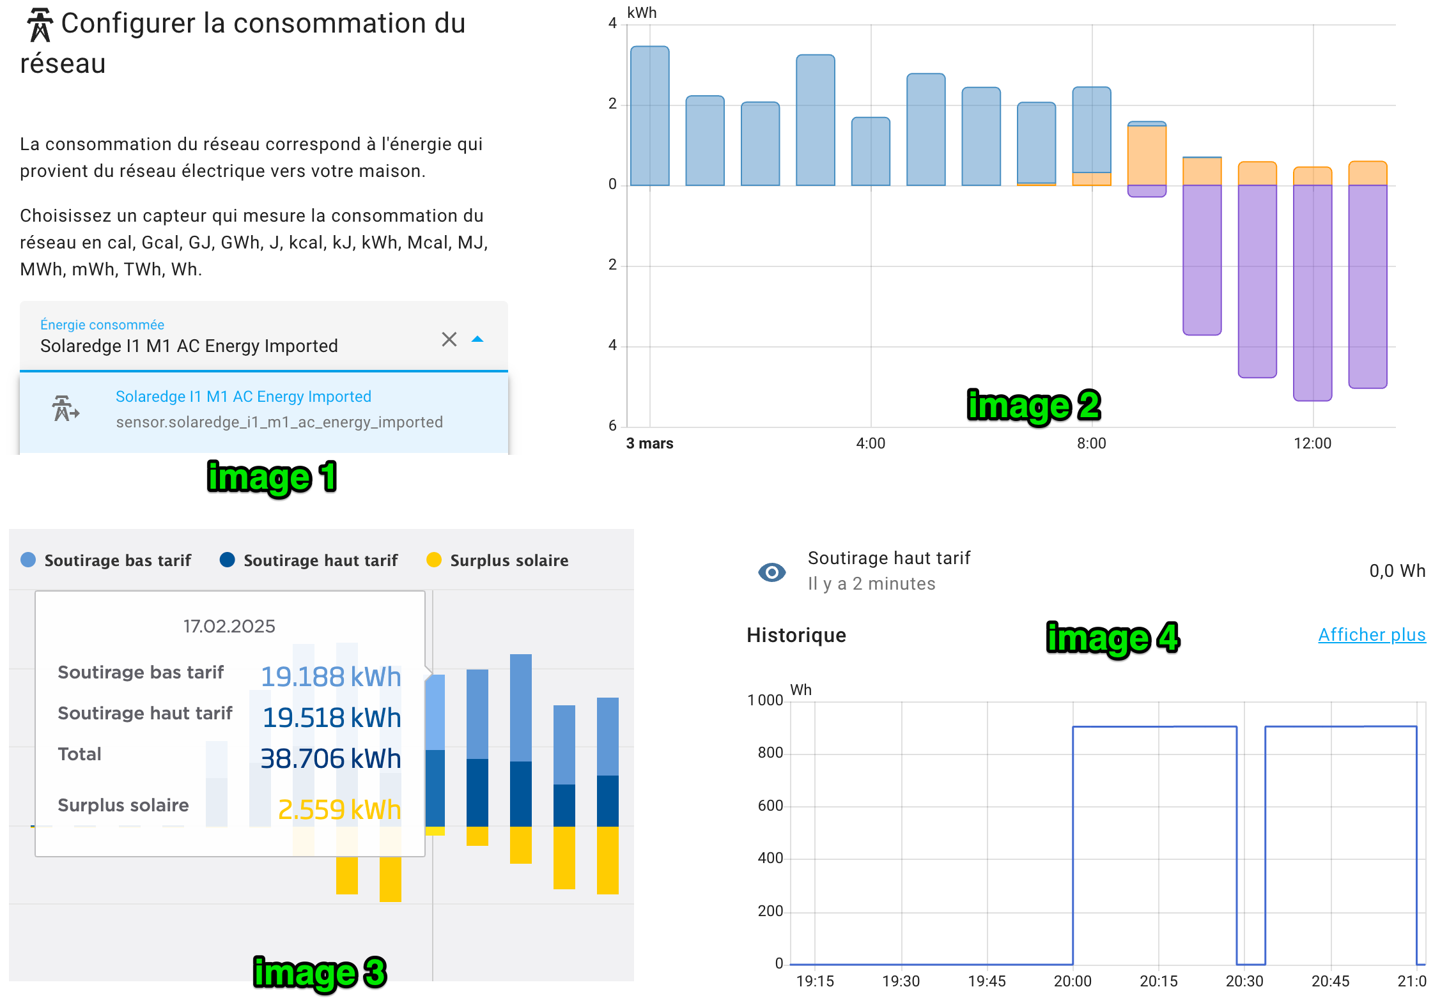This screenshot has height=1003, width=1433.
Task: Open the Afficher plus history link
Action: tap(1371, 635)
